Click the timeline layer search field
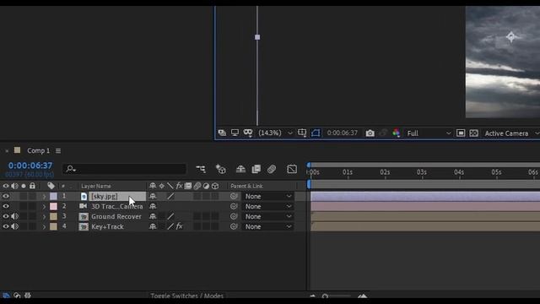Screen dimensions: 540x304 click(125, 169)
